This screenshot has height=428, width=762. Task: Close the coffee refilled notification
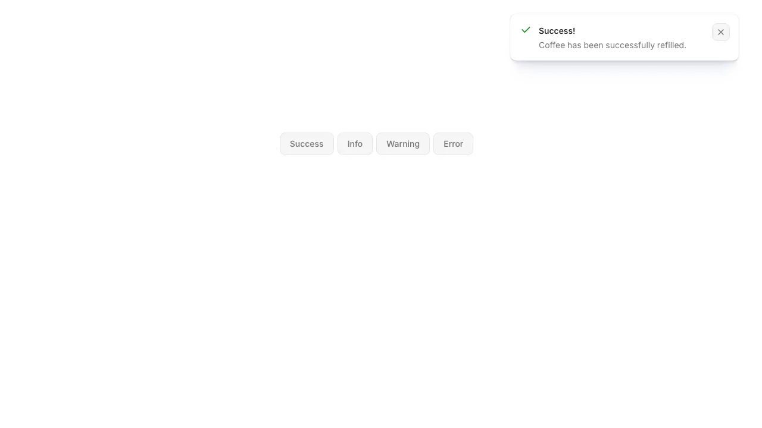(x=720, y=32)
